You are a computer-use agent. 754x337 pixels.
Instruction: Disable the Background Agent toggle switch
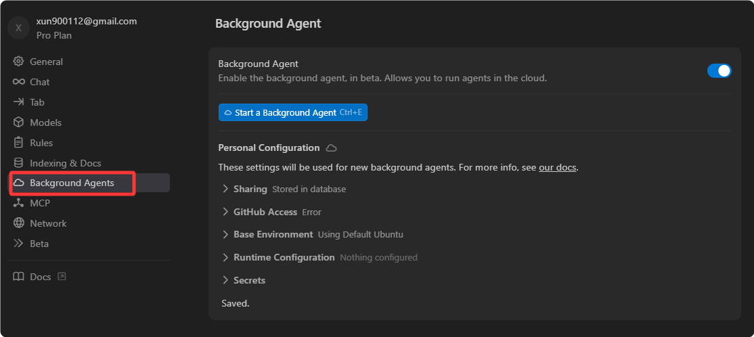coord(719,70)
